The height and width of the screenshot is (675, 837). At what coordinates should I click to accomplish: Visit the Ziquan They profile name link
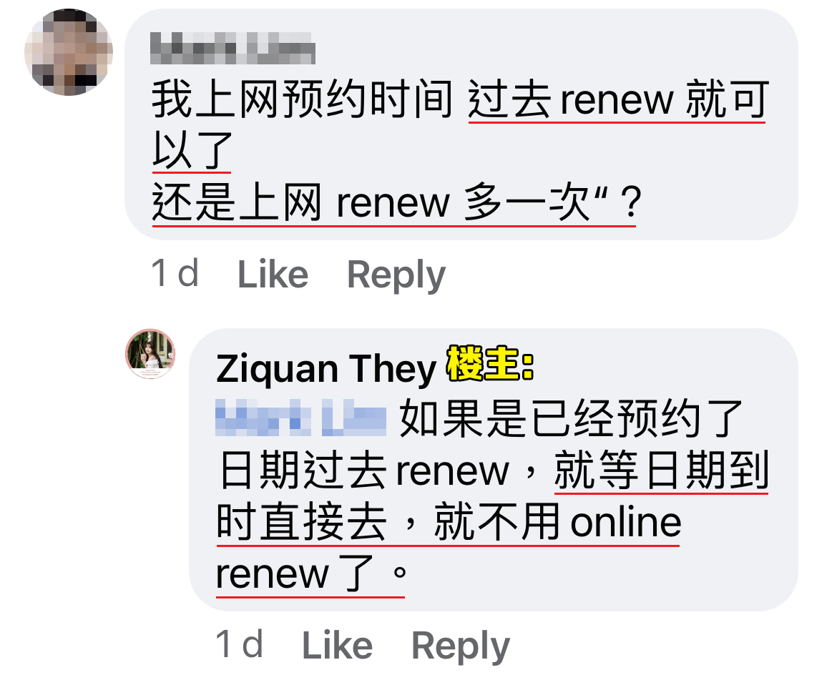point(326,369)
